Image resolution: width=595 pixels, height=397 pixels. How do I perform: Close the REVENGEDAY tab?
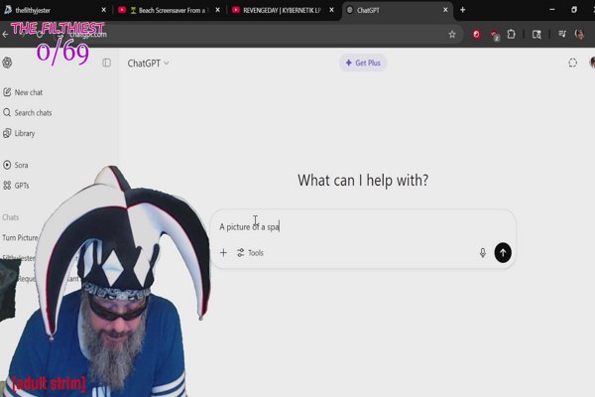click(331, 10)
